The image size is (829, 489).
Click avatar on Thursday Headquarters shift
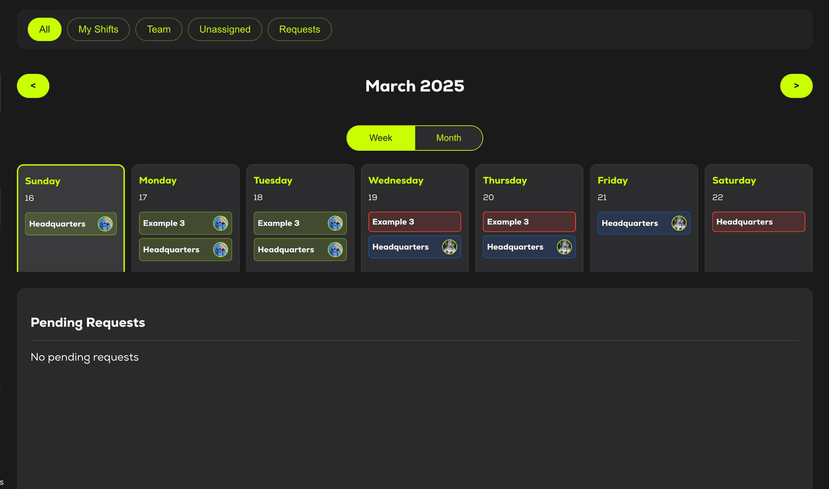(x=564, y=247)
